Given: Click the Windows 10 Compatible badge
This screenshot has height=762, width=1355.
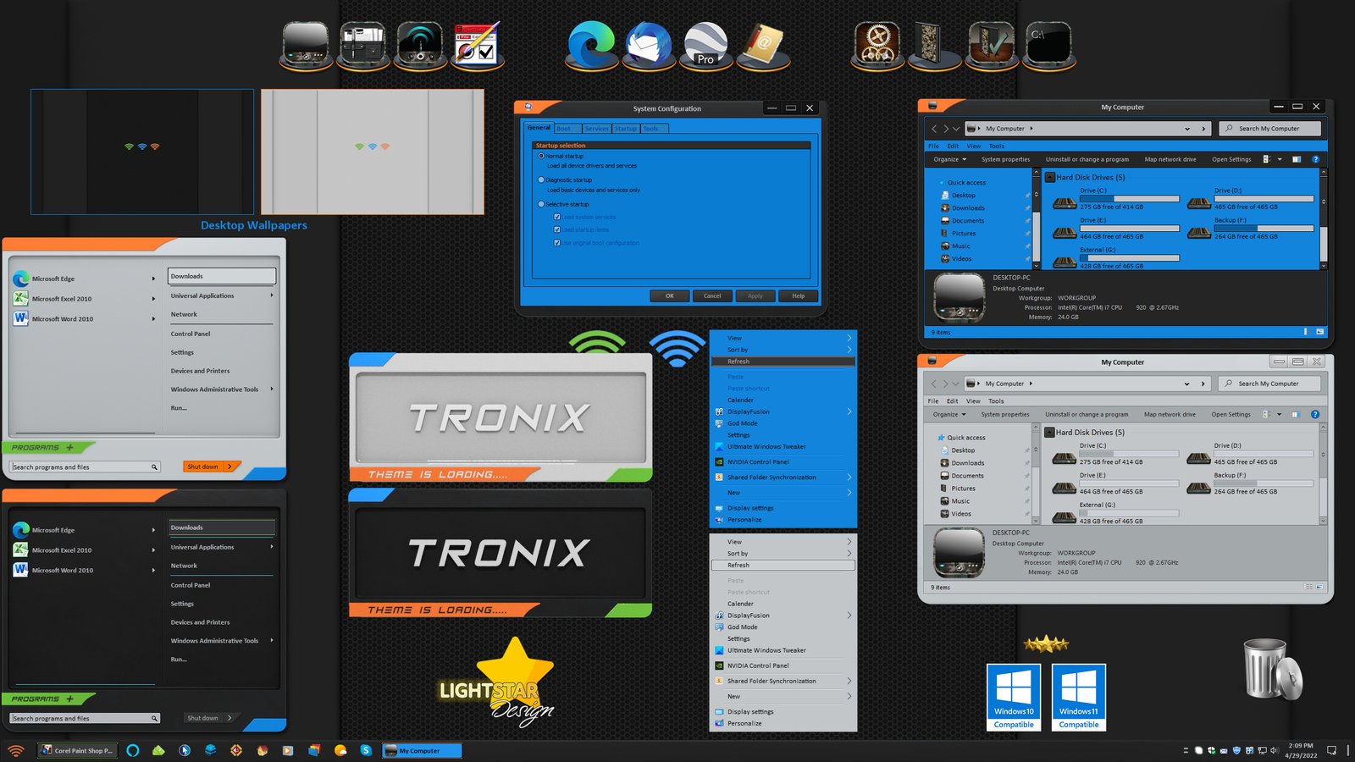Looking at the screenshot, I should (1014, 697).
